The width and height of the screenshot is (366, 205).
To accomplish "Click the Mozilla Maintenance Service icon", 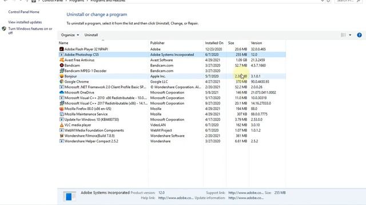I will 62,114.
